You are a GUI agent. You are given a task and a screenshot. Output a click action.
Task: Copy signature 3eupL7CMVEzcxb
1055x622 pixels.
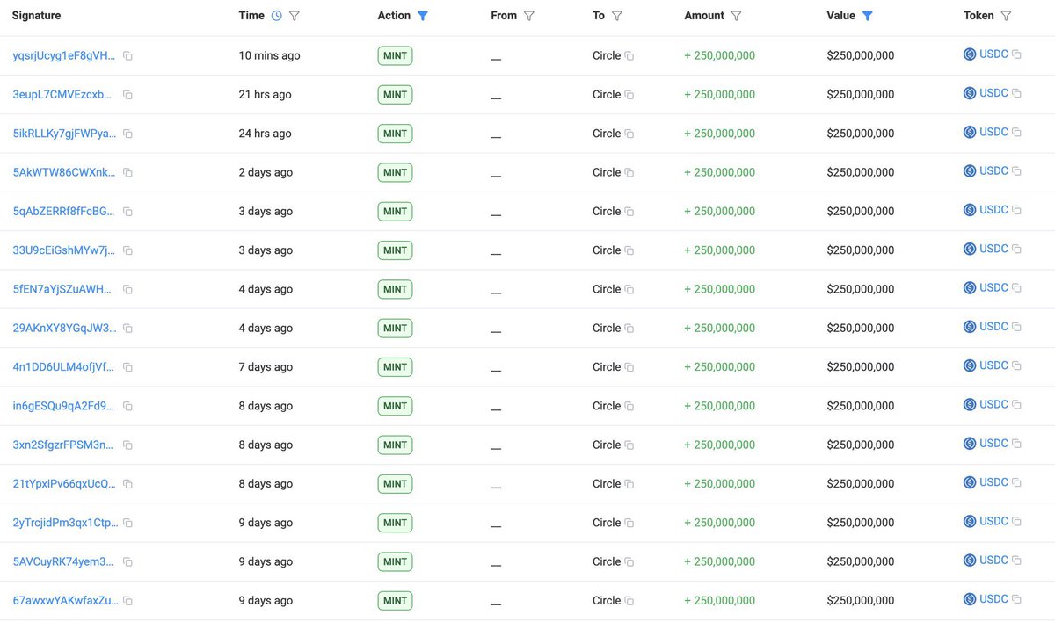pos(127,95)
